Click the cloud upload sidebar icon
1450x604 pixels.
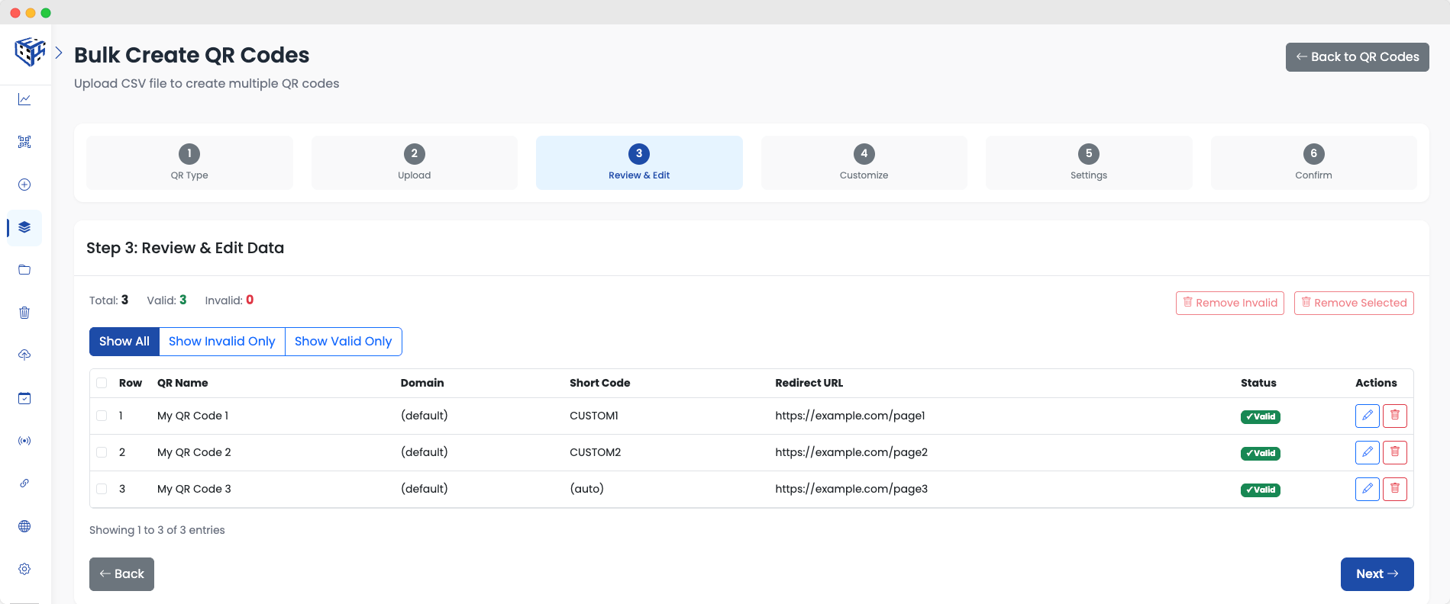[x=24, y=355]
